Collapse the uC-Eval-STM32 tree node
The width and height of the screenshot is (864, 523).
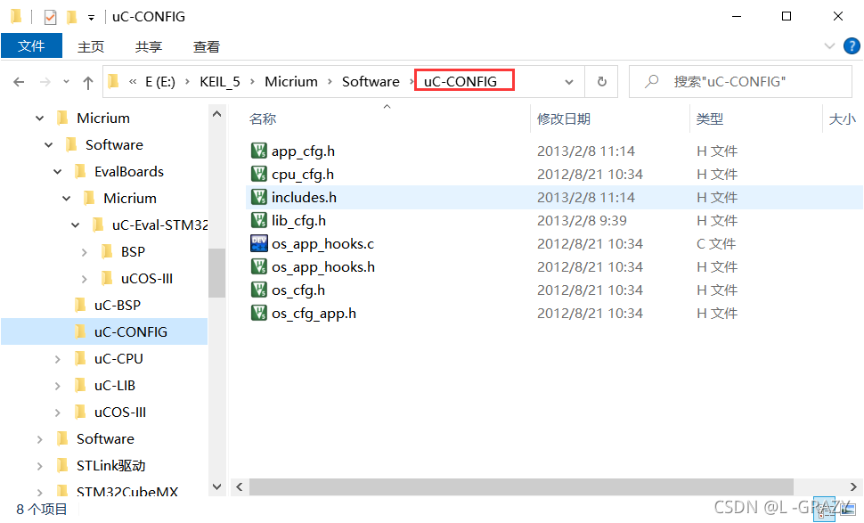click(x=76, y=225)
